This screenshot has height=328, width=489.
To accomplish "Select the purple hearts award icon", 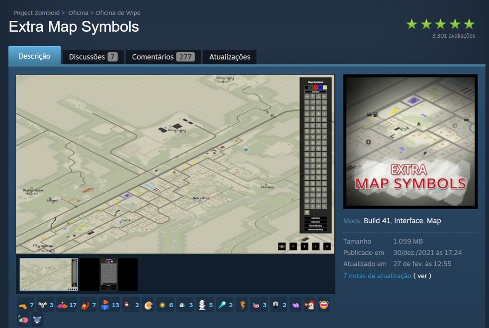I will pyautogui.click(x=296, y=305).
